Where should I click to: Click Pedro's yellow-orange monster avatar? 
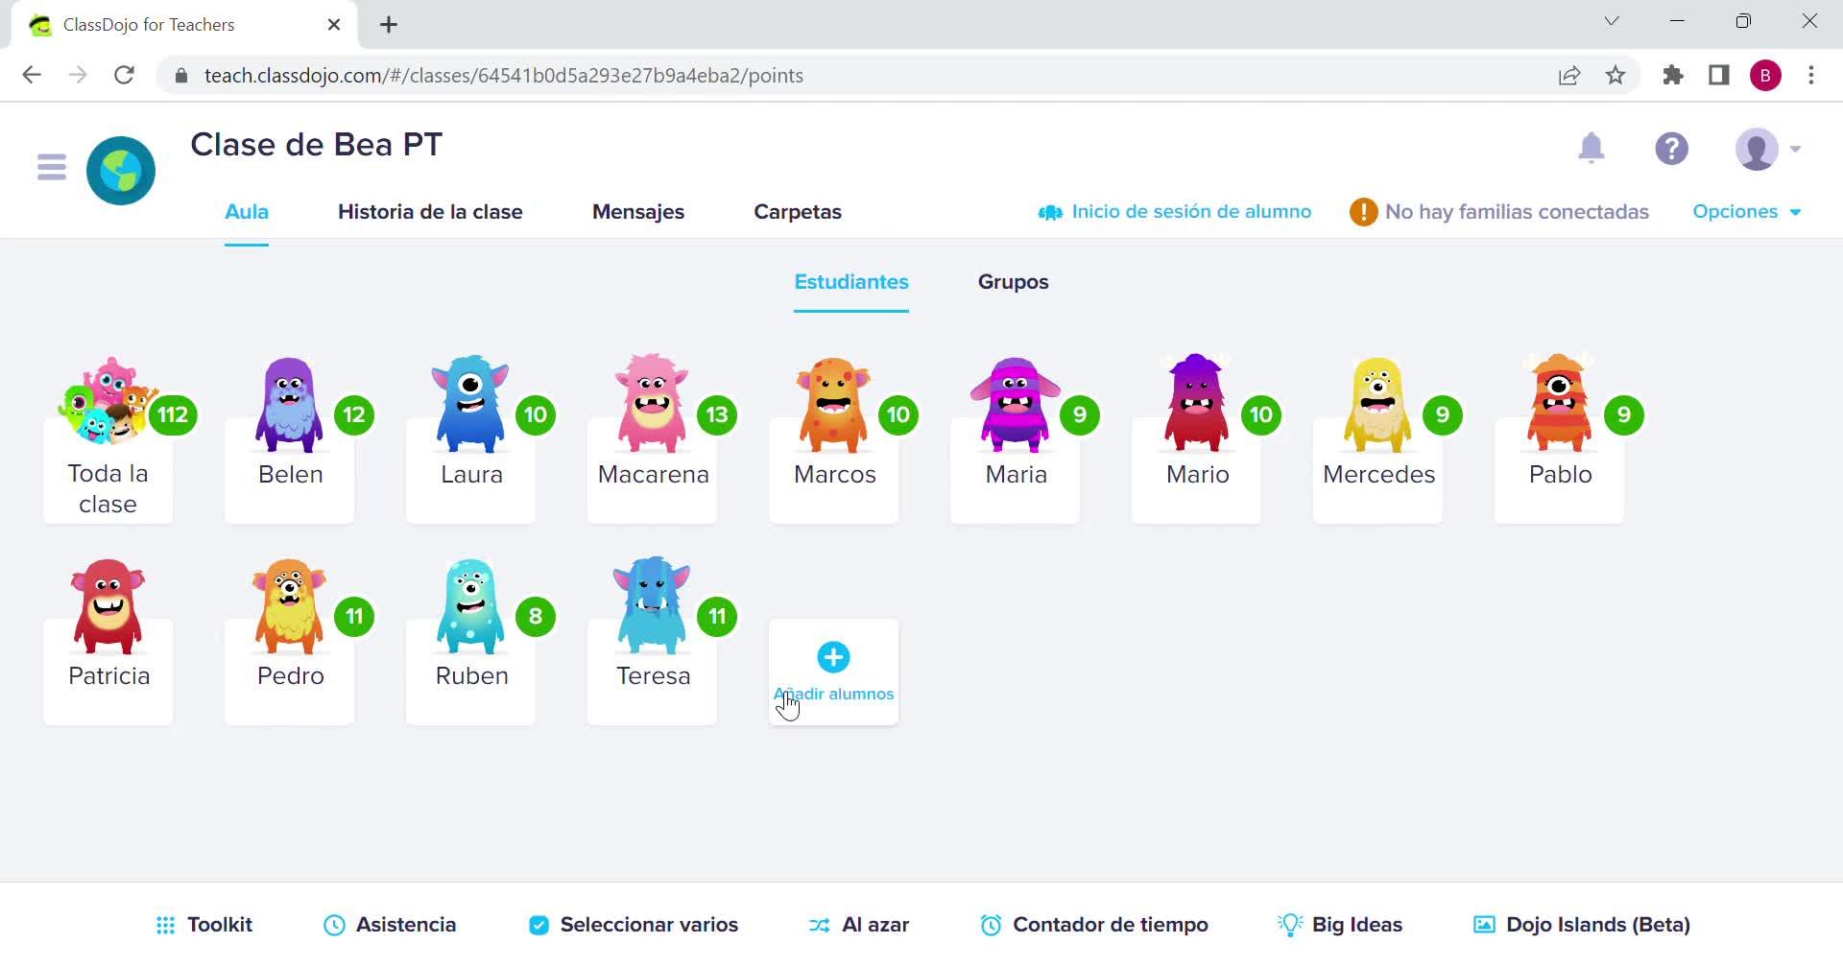click(x=289, y=606)
